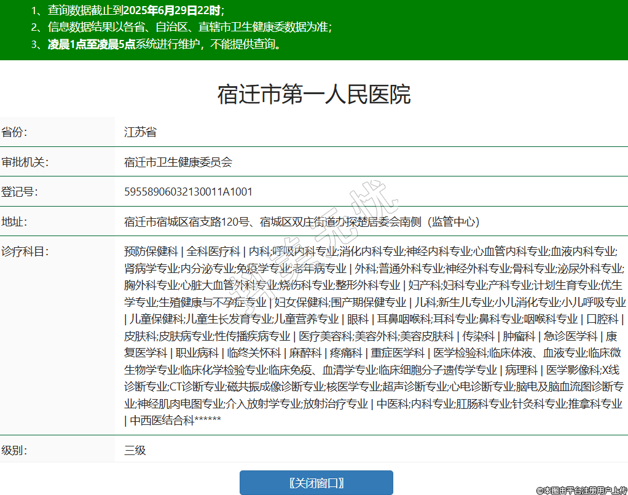Click the 关闭窗口 button

(x=316, y=483)
